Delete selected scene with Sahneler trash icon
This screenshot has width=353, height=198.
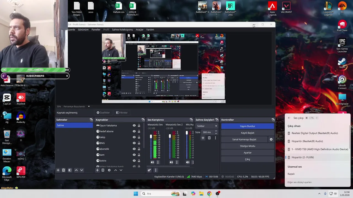coord(63,170)
